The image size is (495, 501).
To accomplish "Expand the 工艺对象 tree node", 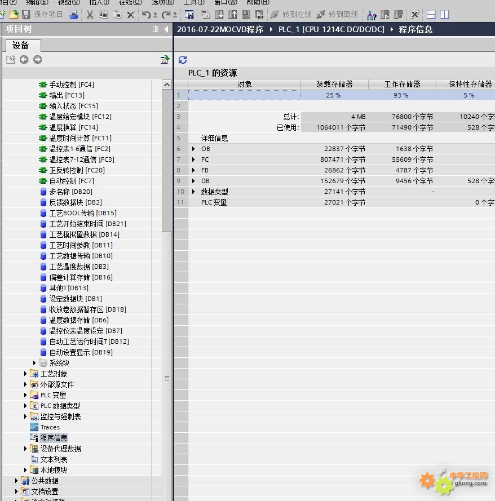I will click(25, 374).
